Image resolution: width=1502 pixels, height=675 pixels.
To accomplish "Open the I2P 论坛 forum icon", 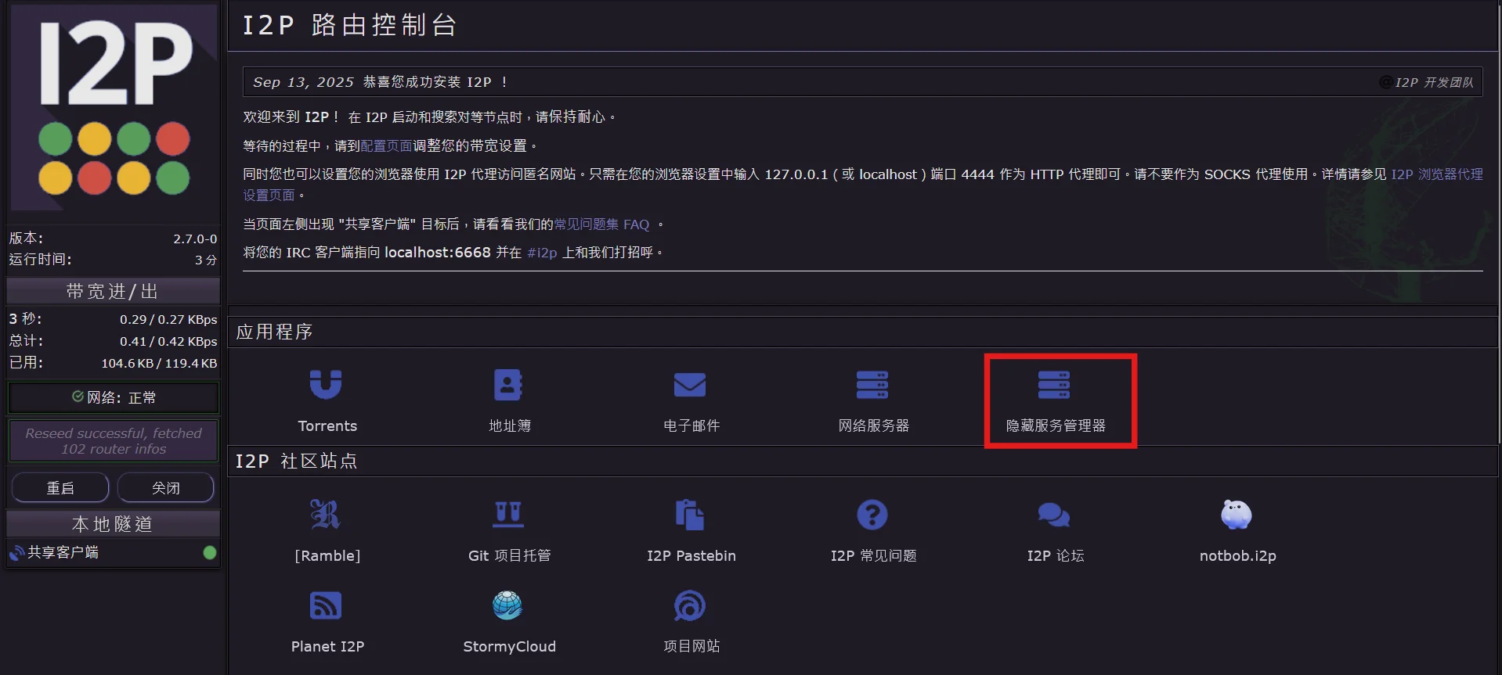I will coord(1054,515).
